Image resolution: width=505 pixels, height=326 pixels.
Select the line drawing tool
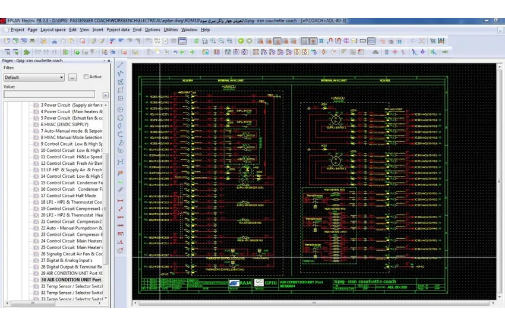(121, 65)
